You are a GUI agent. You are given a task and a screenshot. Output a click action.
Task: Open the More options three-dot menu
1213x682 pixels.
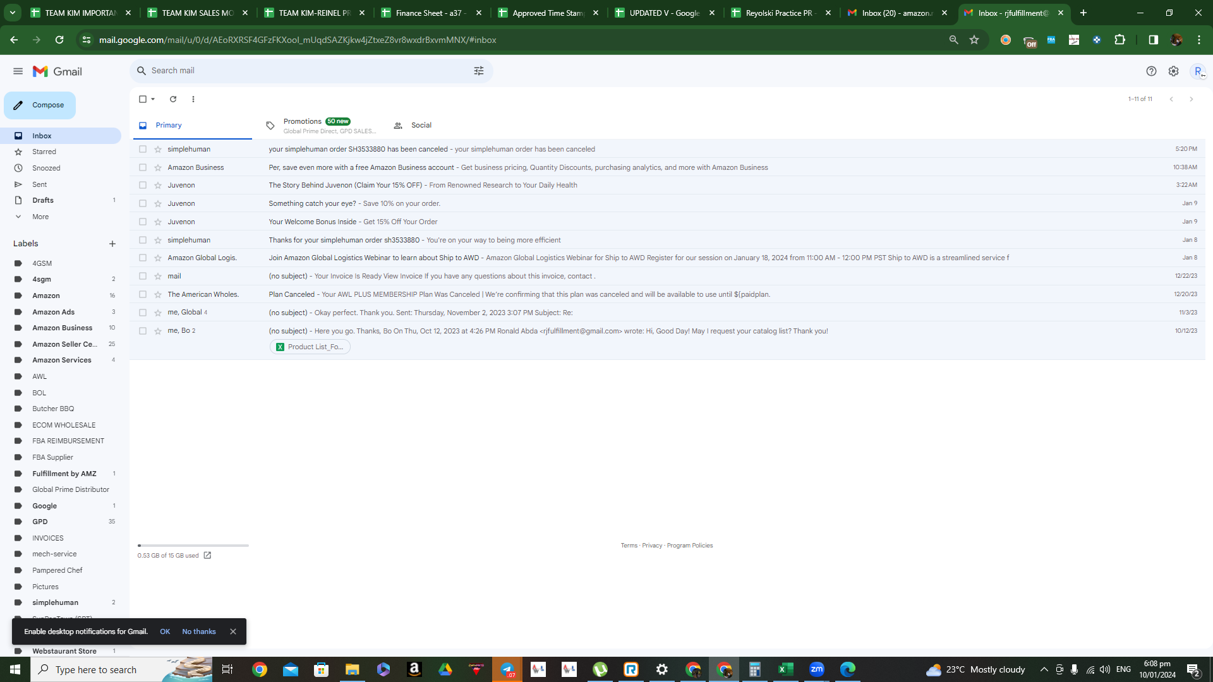tap(193, 99)
